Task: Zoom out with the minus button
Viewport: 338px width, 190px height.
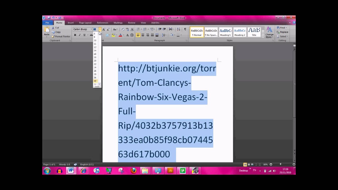Action: (271, 164)
